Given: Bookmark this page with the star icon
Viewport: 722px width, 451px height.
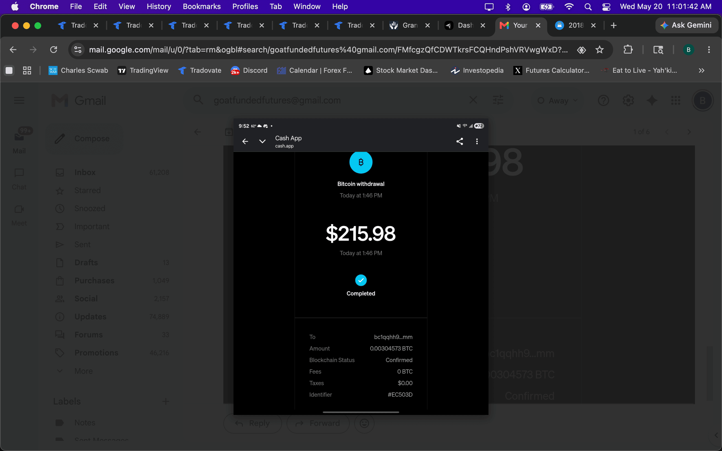Looking at the screenshot, I should click(x=599, y=50).
